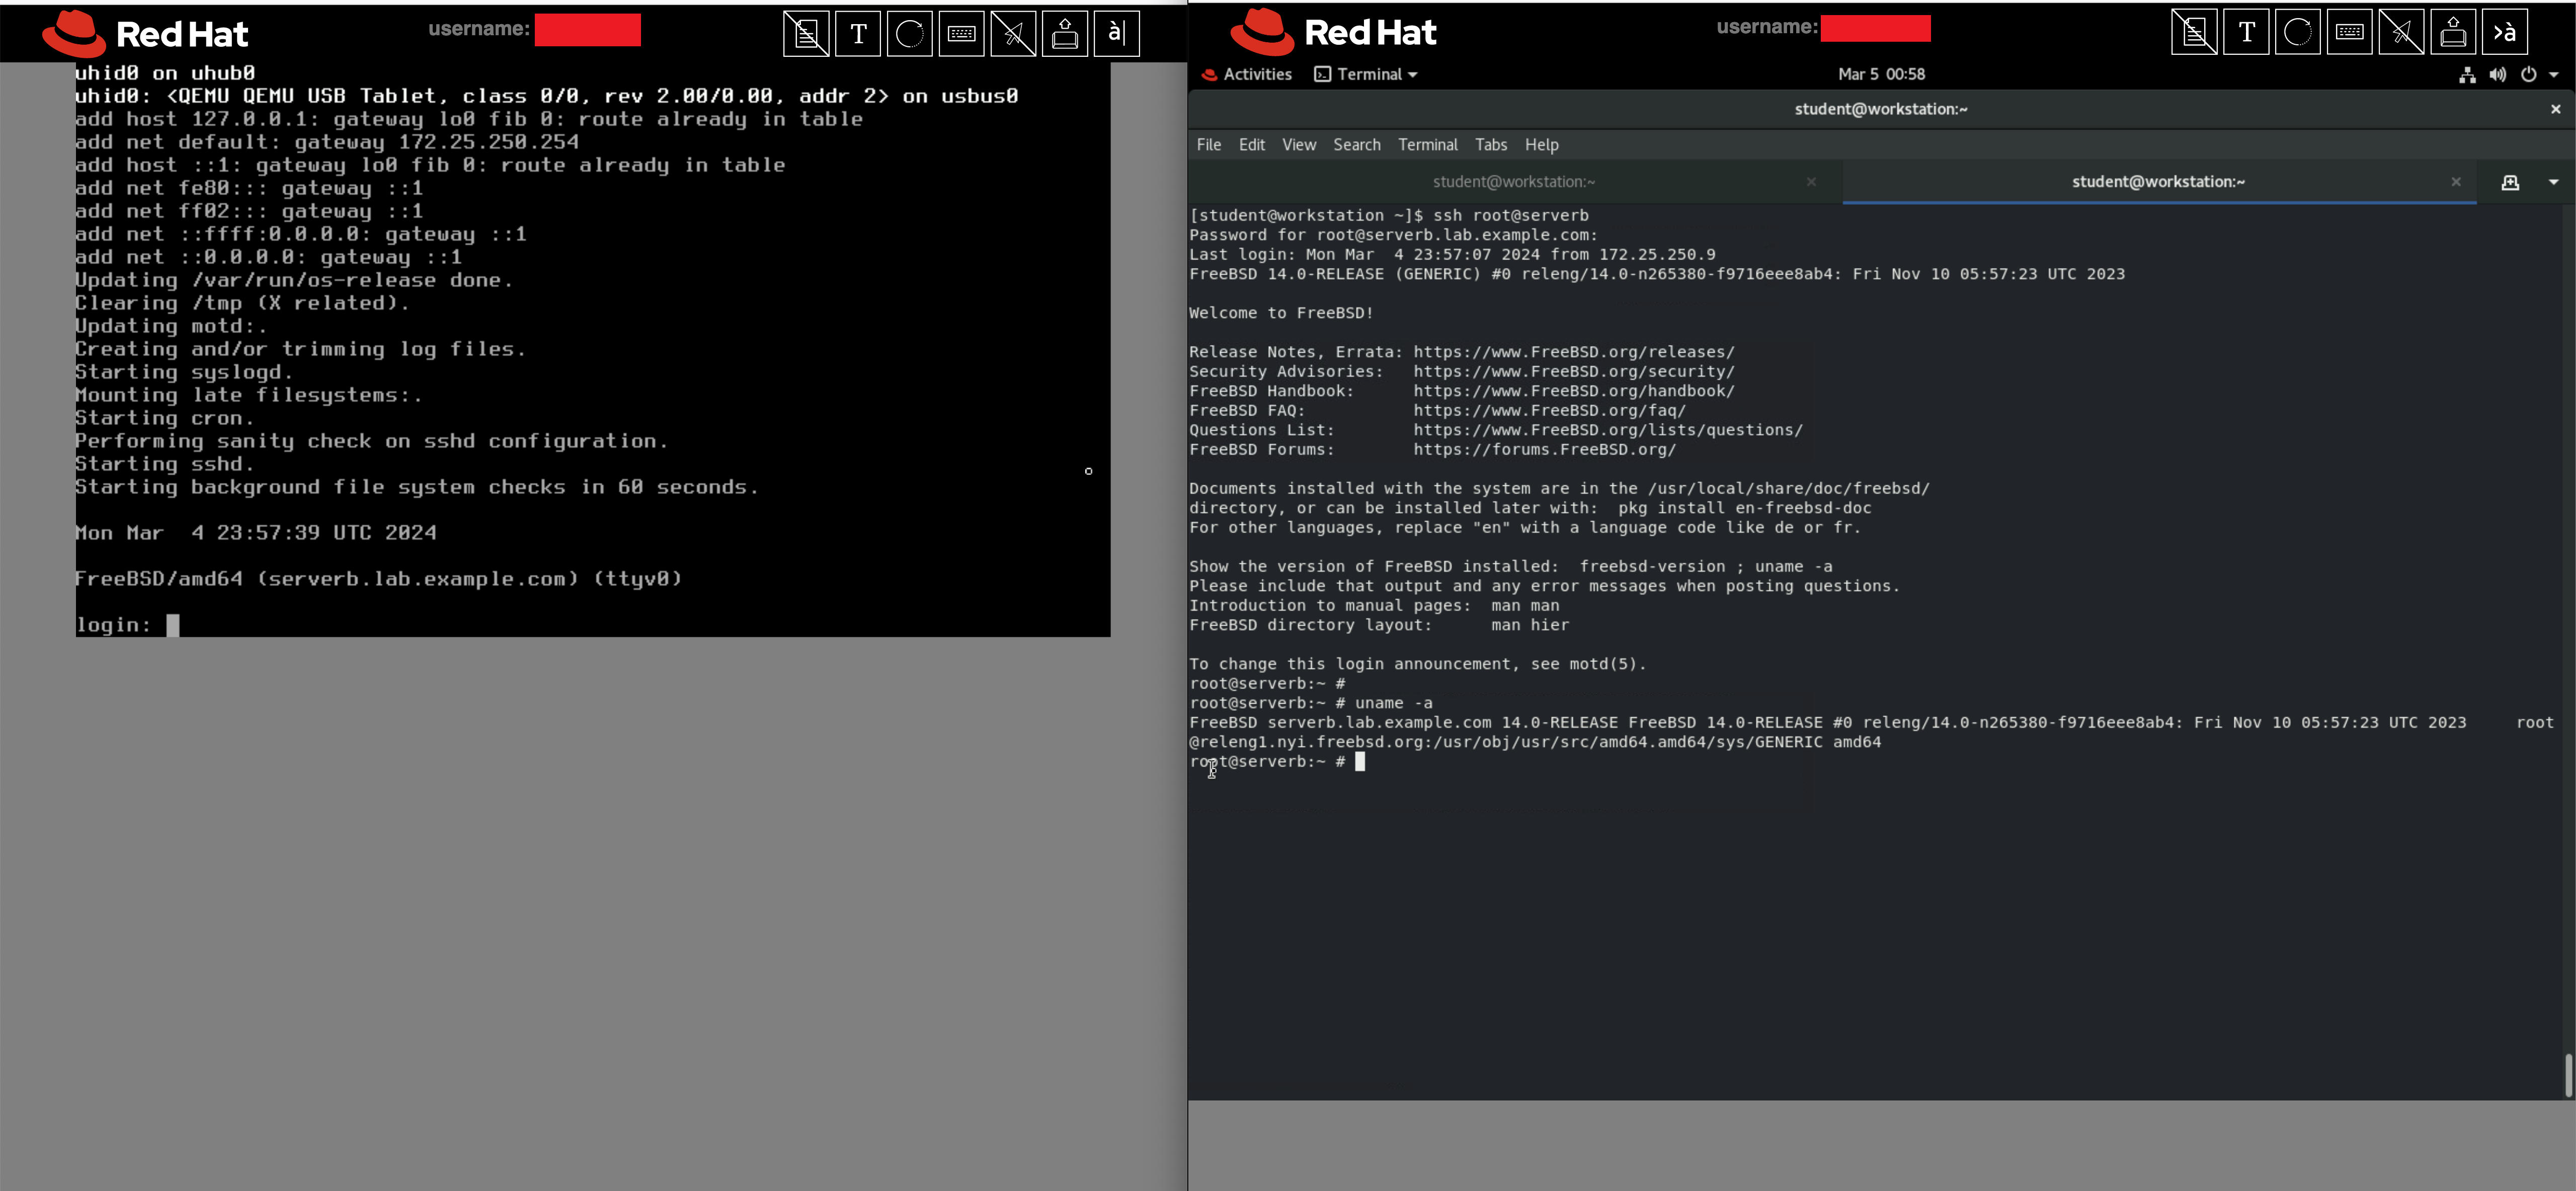Image resolution: width=2576 pixels, height=1191 pixels.
Task: Click the new tab icon in terminal tab bar
Action: pos(2510,182)
